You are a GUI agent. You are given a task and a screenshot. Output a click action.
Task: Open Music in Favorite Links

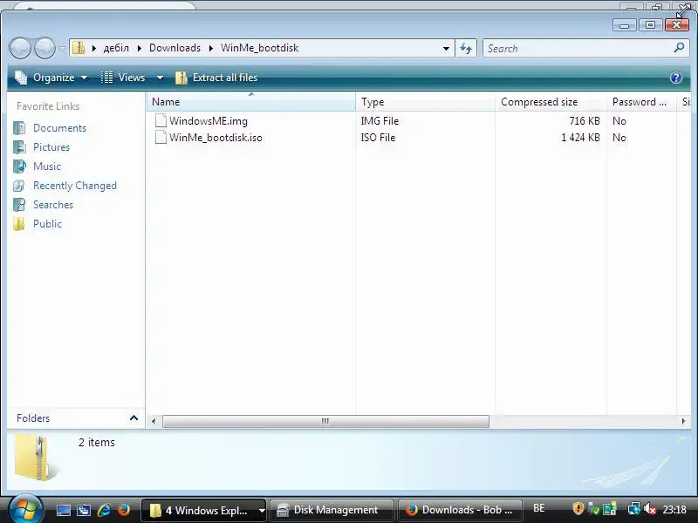tap(47, 166)
